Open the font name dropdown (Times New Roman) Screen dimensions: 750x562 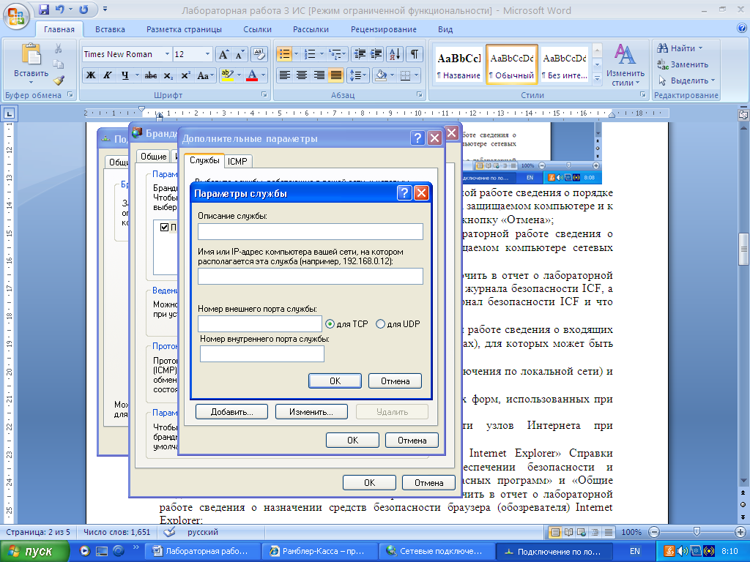(167, 54)
